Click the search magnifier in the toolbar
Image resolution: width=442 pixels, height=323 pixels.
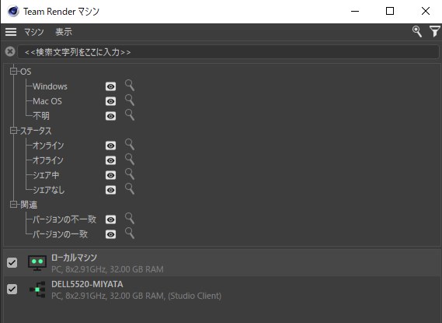click(x=417, y=32)
